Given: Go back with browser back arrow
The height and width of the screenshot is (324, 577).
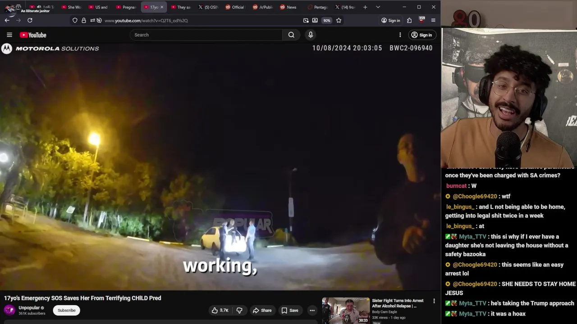Looking at the screenshot, I should click(7, 20).
